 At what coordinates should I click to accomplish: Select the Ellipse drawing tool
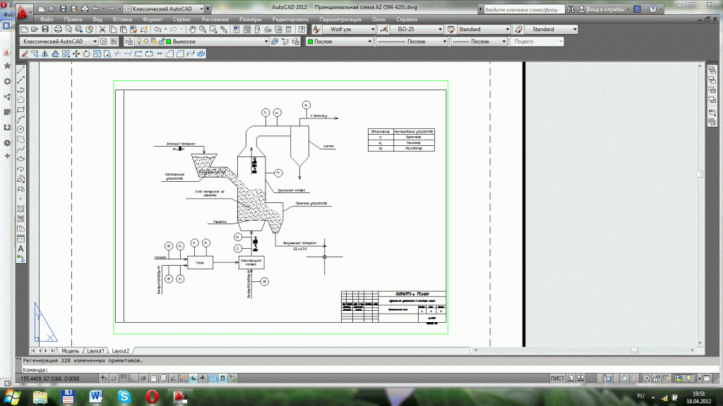pos(20,159)
